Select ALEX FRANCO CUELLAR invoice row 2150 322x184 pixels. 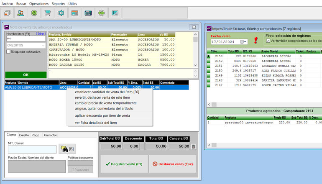266,71
